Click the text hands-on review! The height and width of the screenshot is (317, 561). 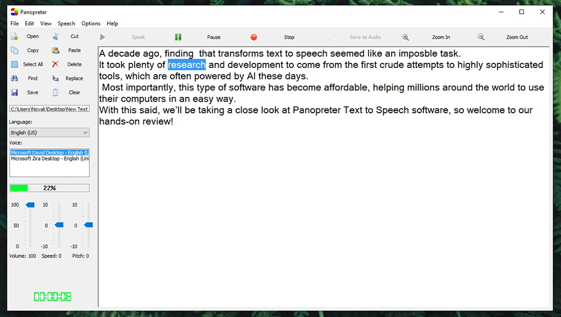[136, 122]
